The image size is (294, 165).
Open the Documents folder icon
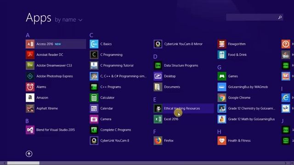click(158, 87)
